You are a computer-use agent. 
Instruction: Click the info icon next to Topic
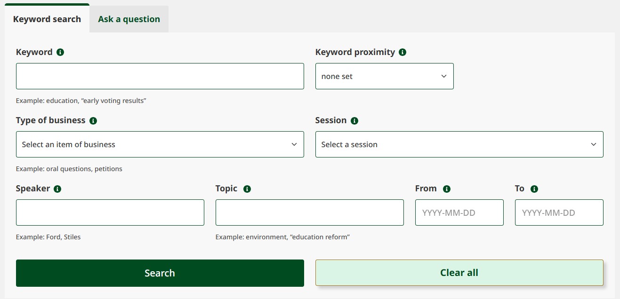point(247,189)
